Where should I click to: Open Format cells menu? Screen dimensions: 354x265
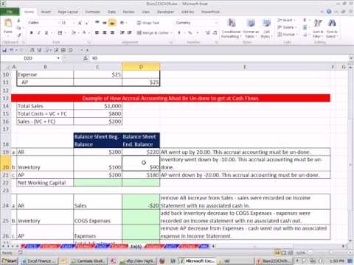pyautogui.click(x=287, y=35)
